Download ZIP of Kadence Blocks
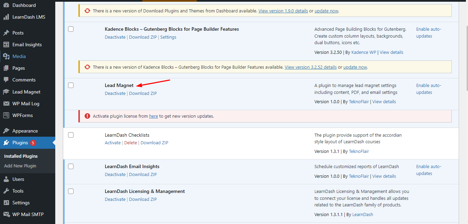This screenshot has width=468, height=224. 143,37
